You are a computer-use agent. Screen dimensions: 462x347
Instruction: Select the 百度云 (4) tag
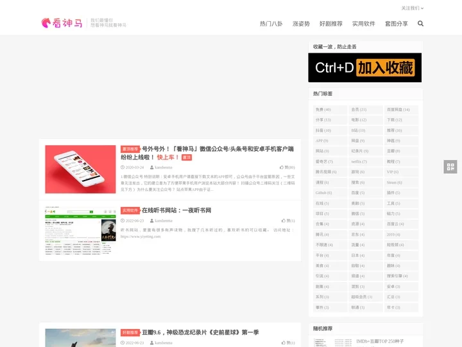pos(401,224)
